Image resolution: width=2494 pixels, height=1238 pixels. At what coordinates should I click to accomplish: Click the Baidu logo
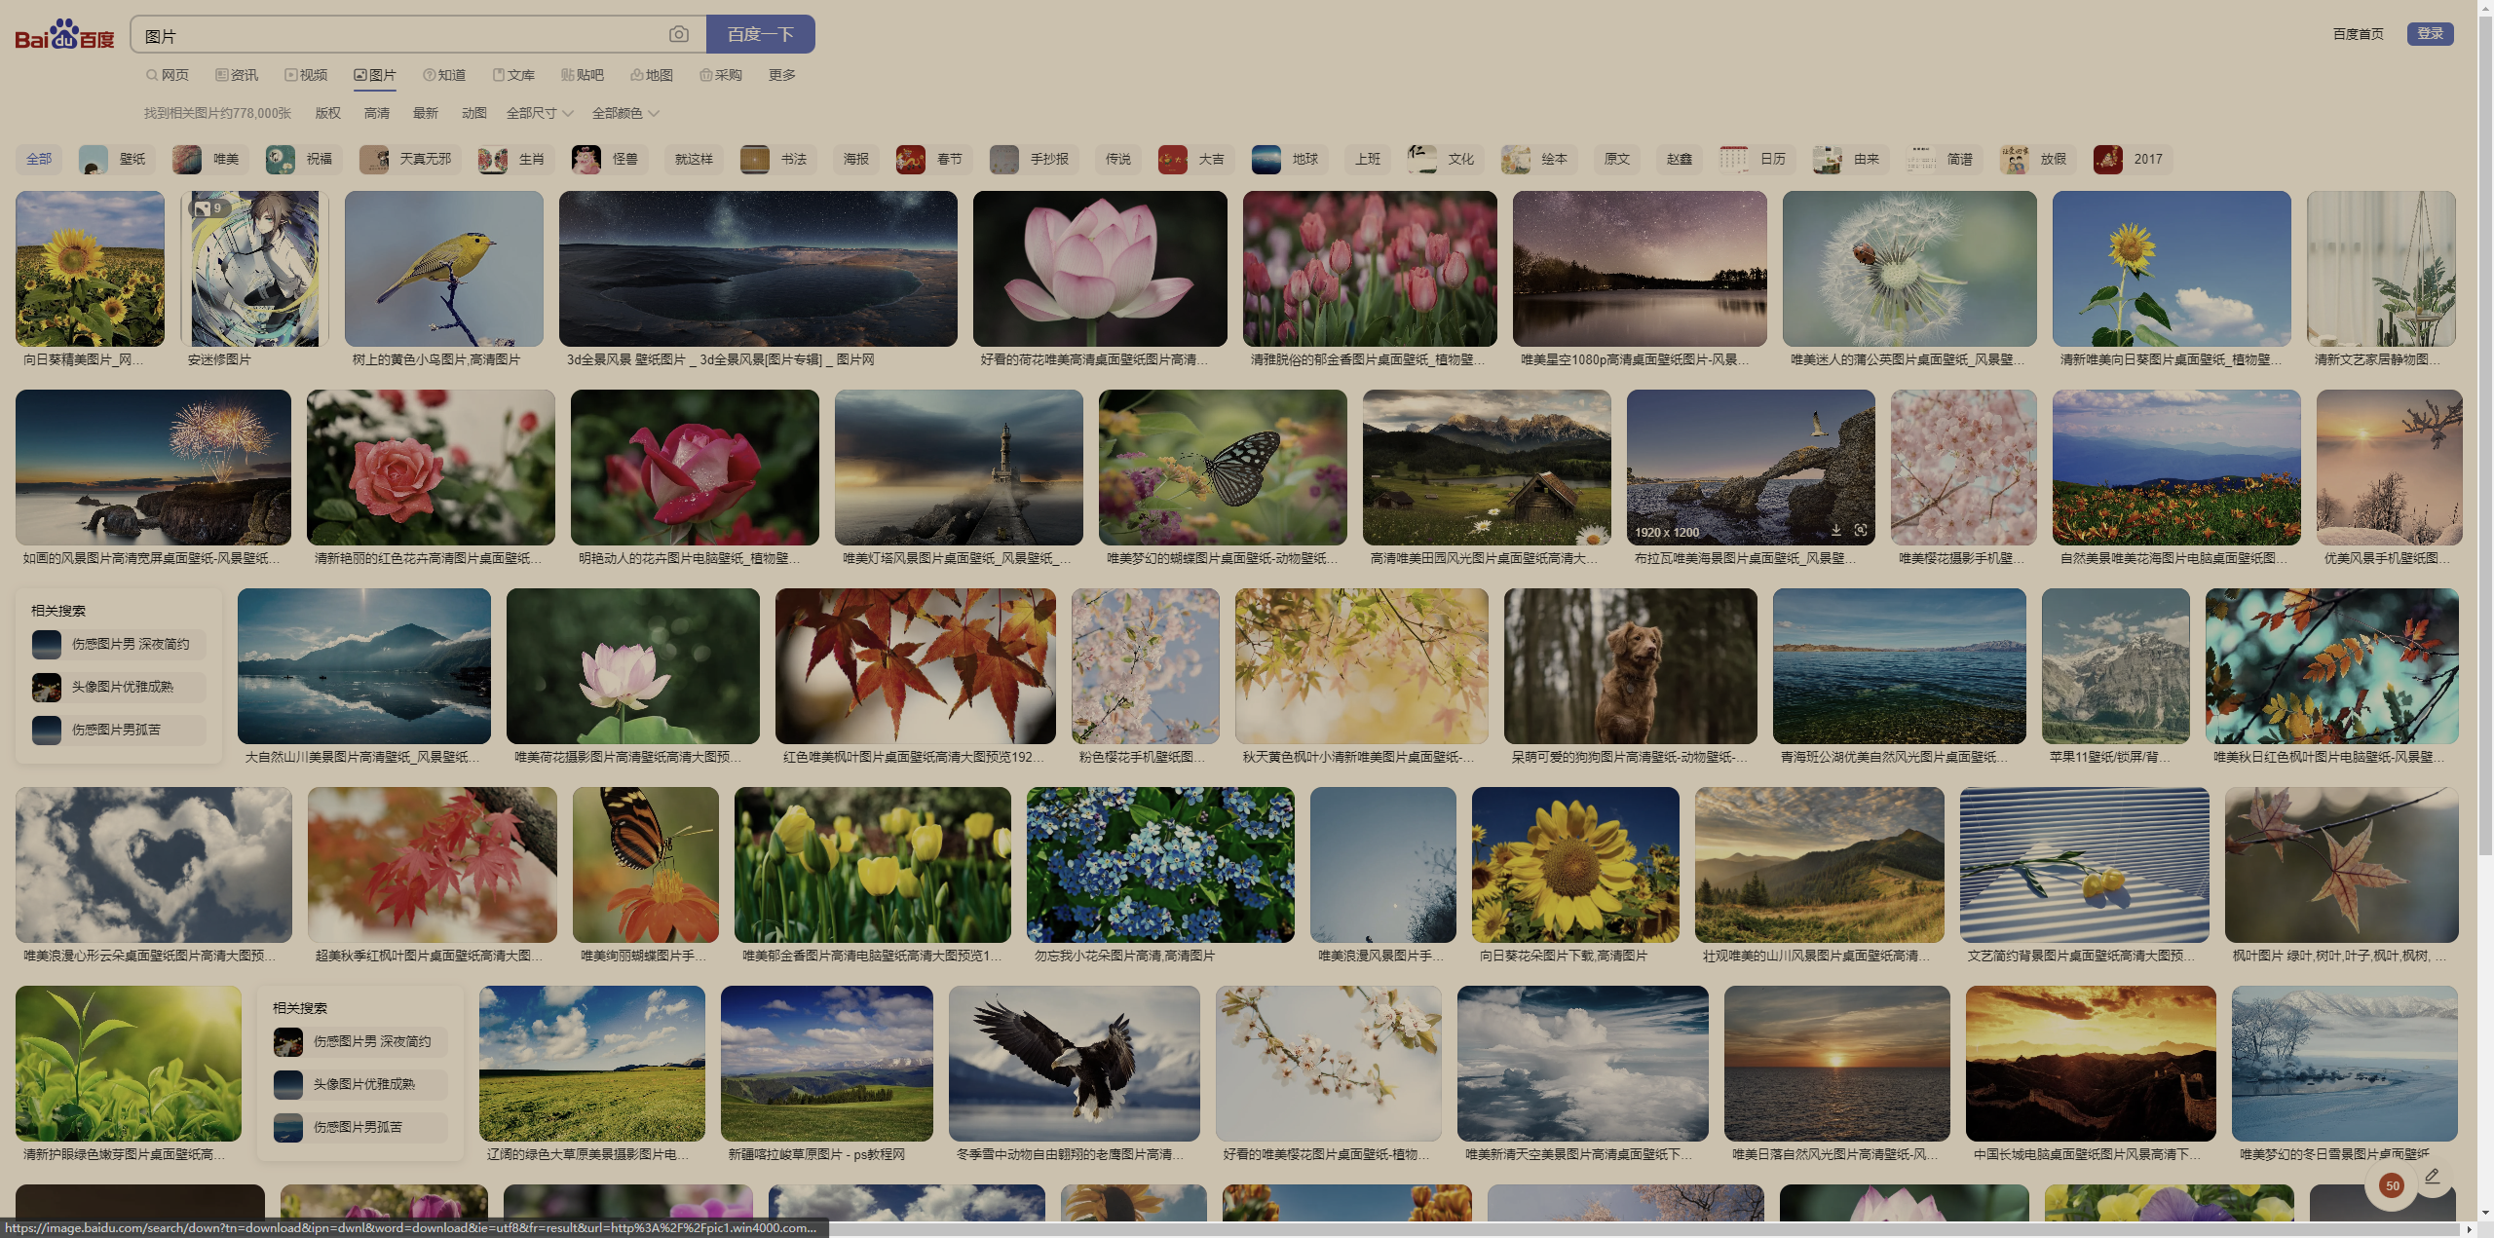(x=64, y=35)
